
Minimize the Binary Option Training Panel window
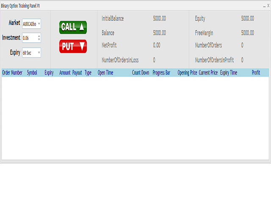[x=264, y=6]
